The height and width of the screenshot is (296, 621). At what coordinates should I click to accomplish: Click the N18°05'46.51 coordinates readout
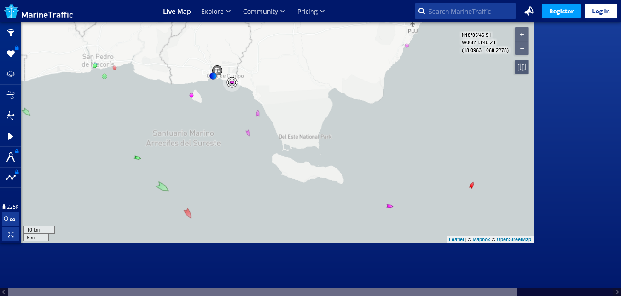(x=476, y=35)
